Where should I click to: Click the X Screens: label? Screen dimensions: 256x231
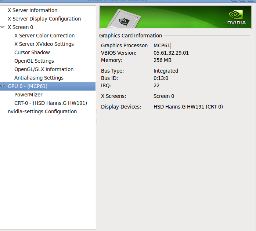[113, 96]
